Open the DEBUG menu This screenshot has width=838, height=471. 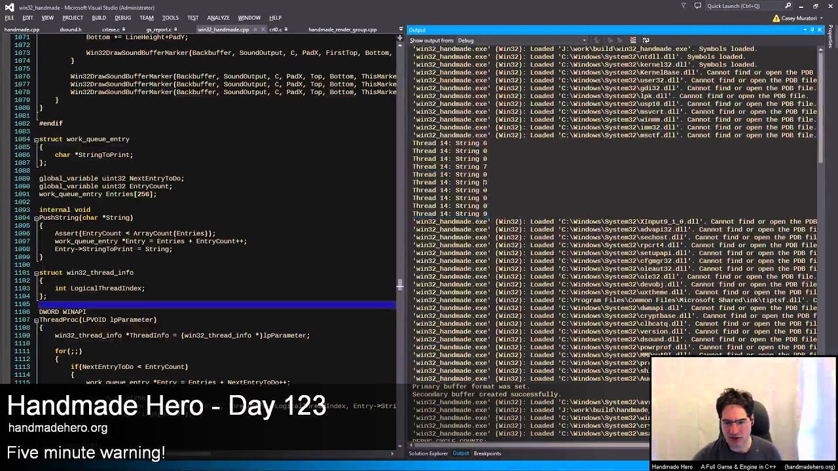pos(122,18)
